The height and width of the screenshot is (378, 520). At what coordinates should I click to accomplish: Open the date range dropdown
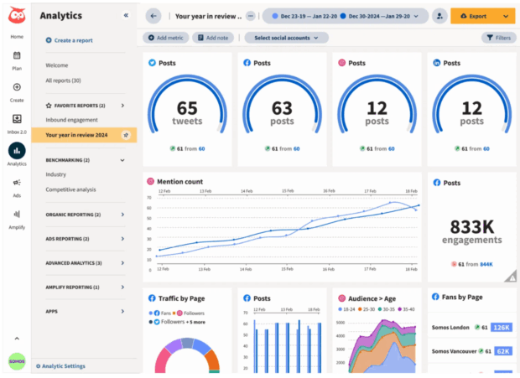(346, 16)
